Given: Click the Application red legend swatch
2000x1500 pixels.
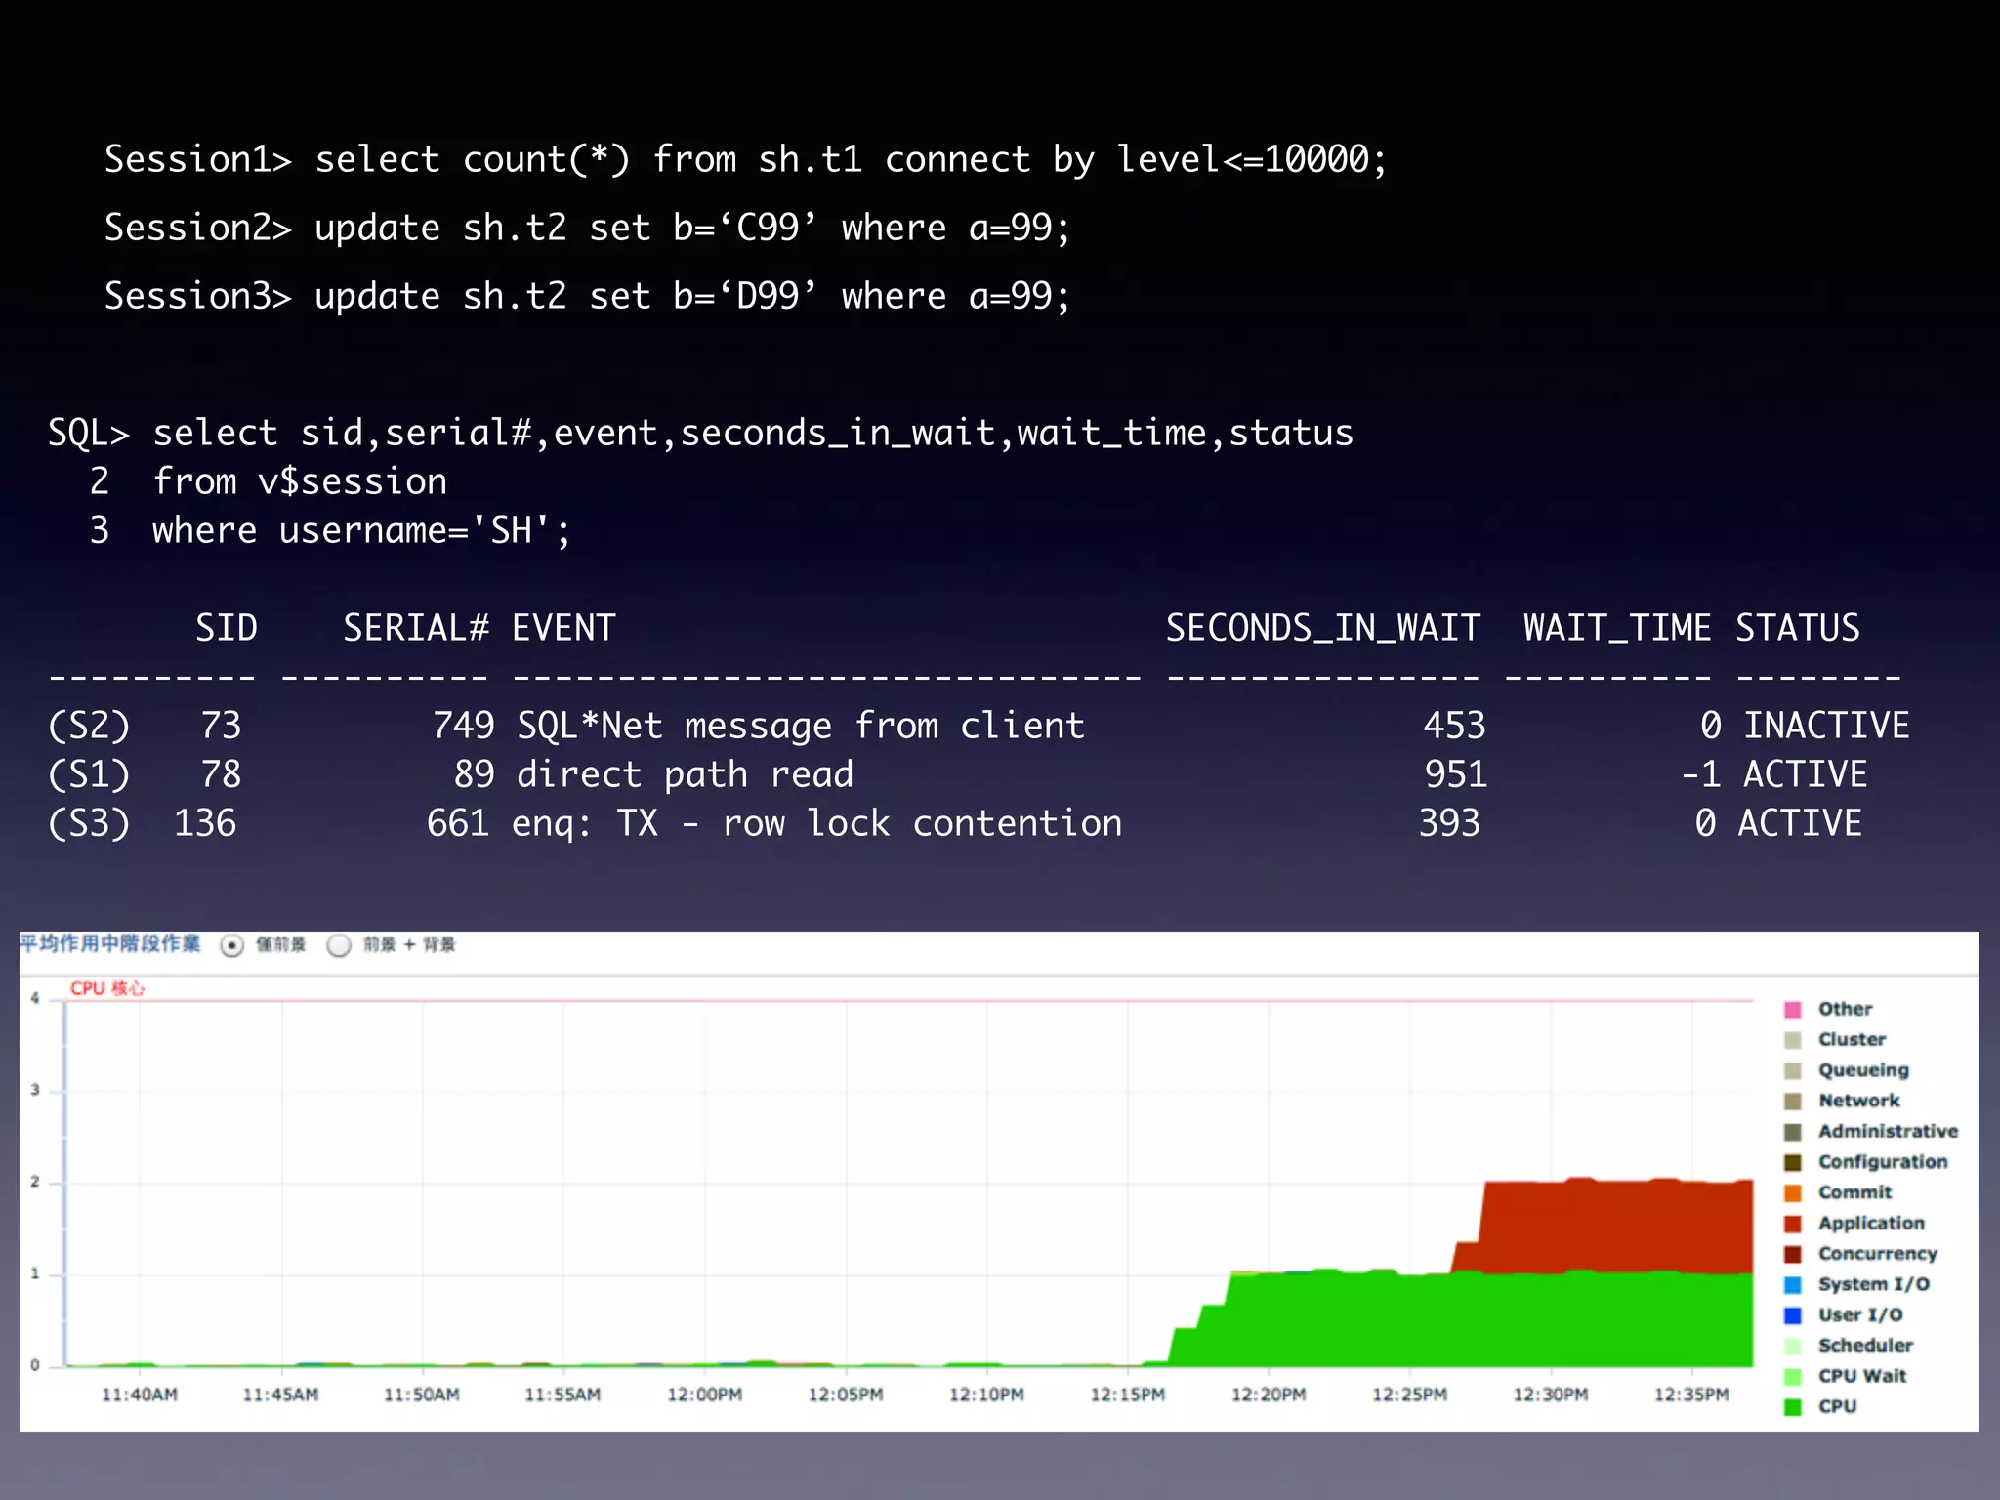Looking at the screenshot, I should pos(1792,1224).
